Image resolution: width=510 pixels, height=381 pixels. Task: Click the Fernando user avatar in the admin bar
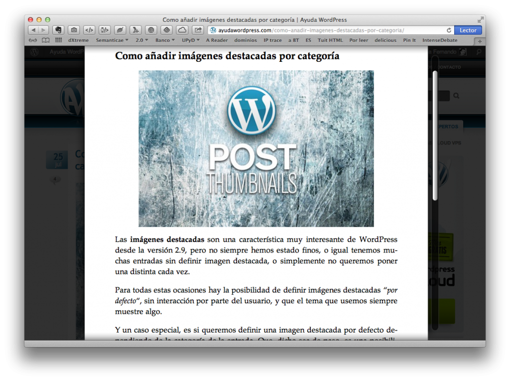coord(462,52)
